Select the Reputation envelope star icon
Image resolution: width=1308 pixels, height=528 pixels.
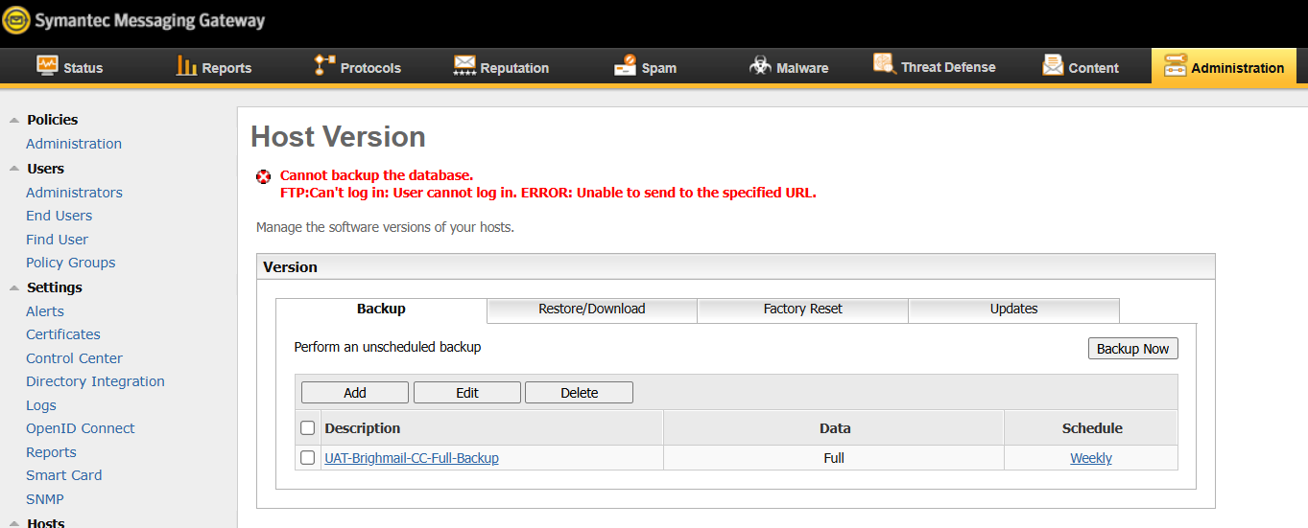[464, 65]
